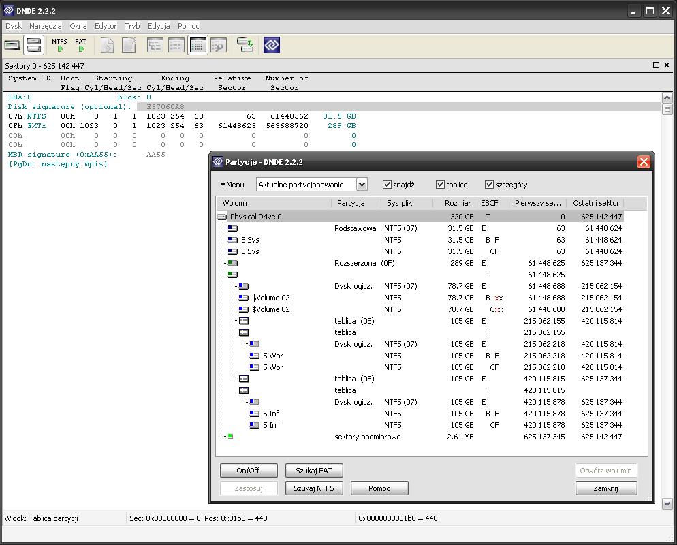Open the Okna menu
The image size is (677, 545).
click(x=78, y=26)
